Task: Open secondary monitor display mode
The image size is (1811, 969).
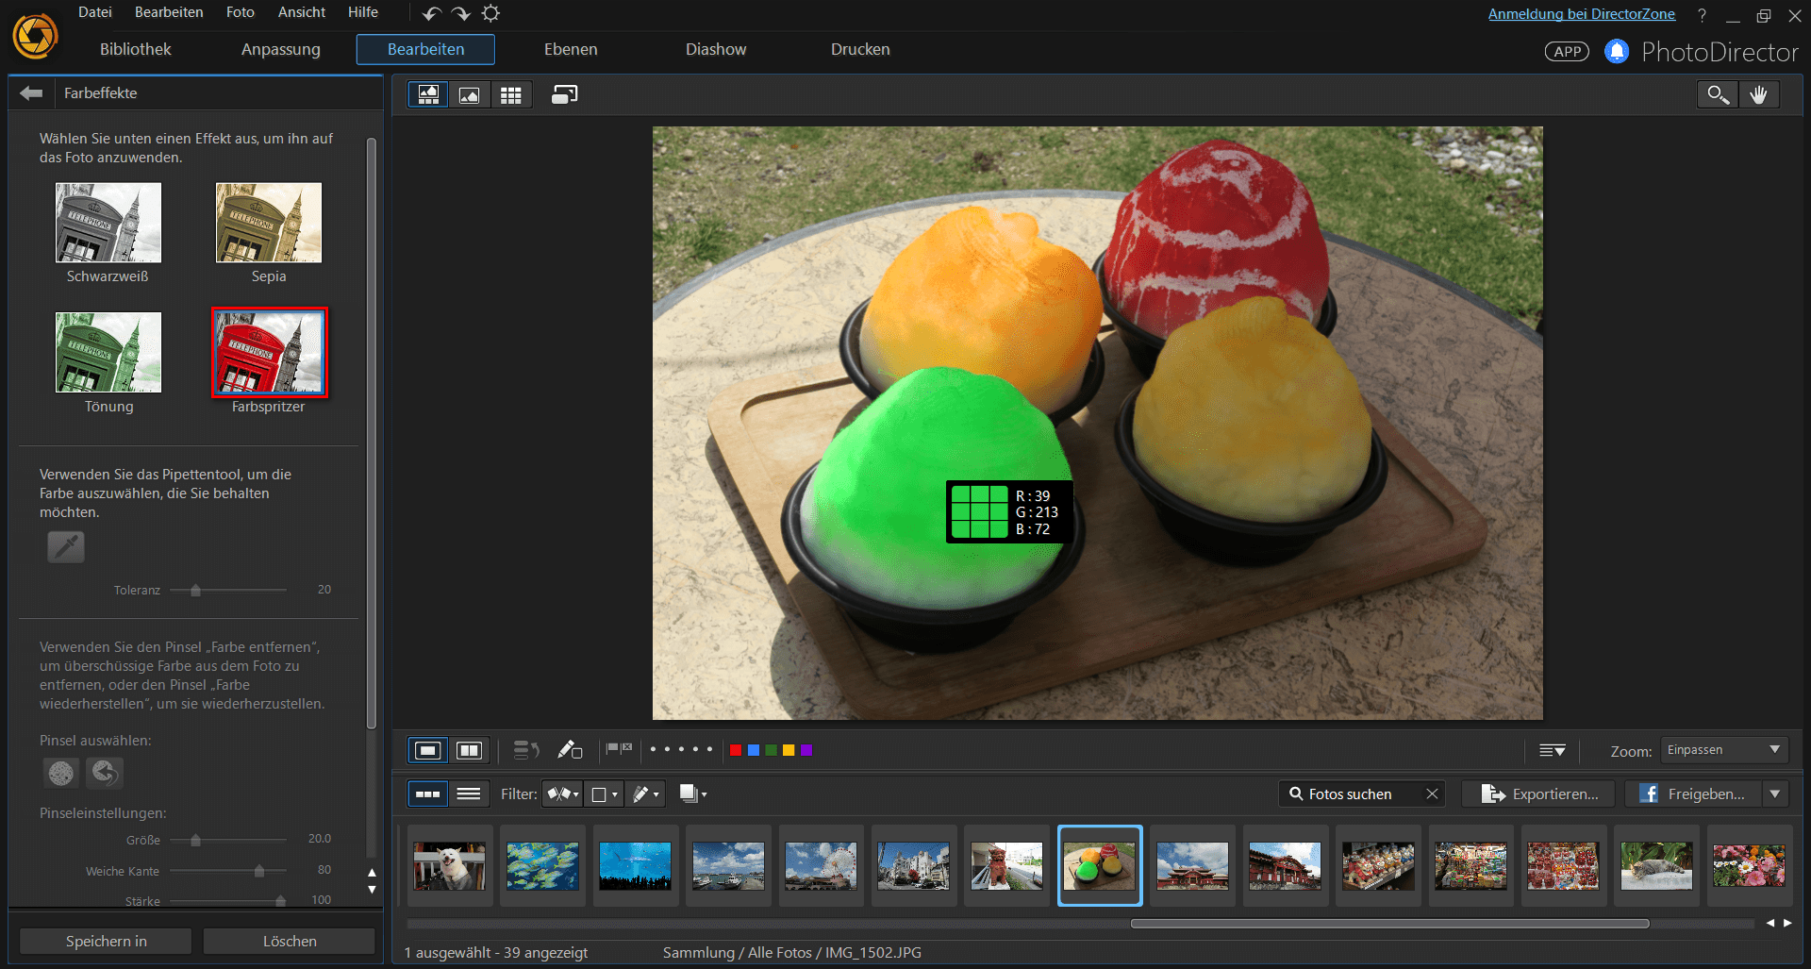Action: (564, 94)
